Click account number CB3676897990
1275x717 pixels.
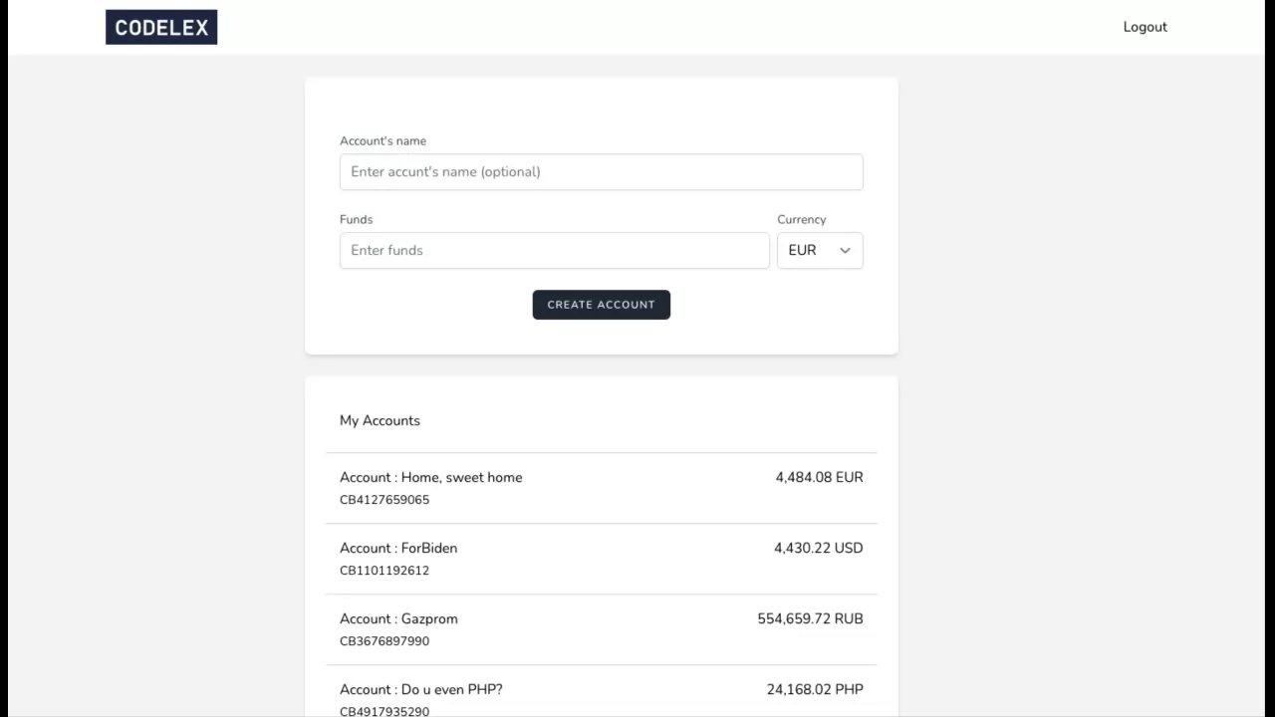[384, 641]
